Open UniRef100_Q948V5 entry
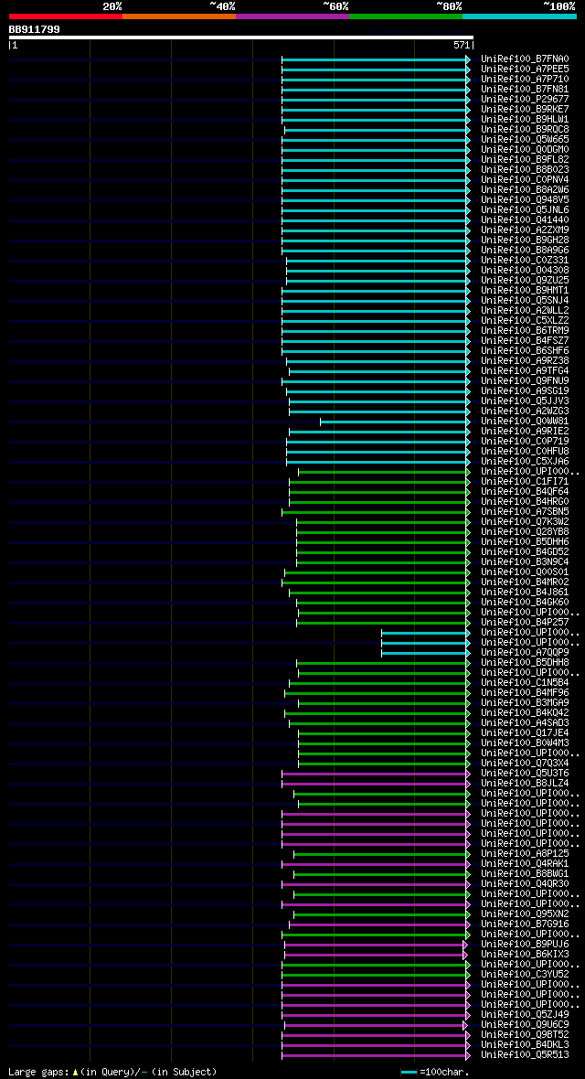 click(525, 200)
